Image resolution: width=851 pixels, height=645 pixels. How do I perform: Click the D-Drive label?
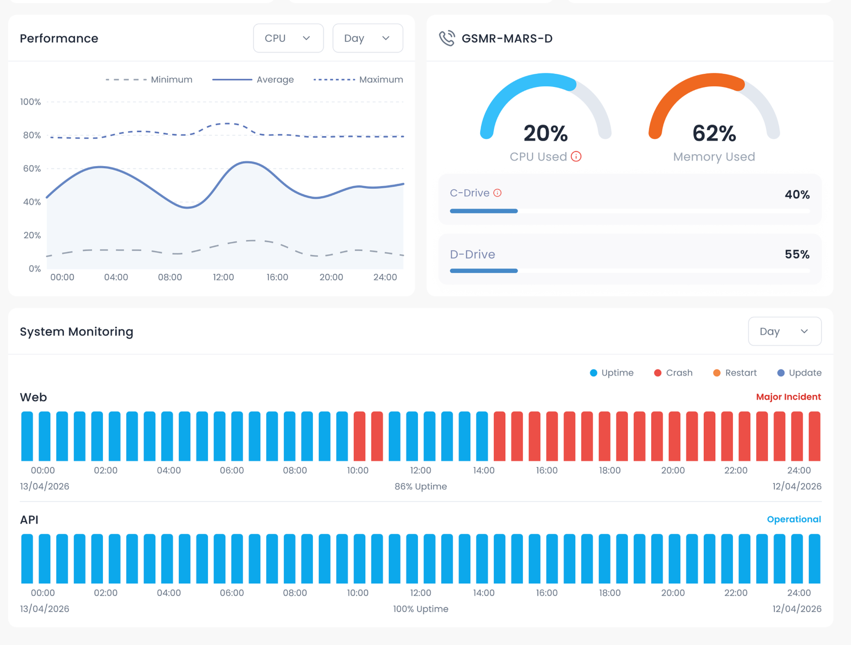472,254
